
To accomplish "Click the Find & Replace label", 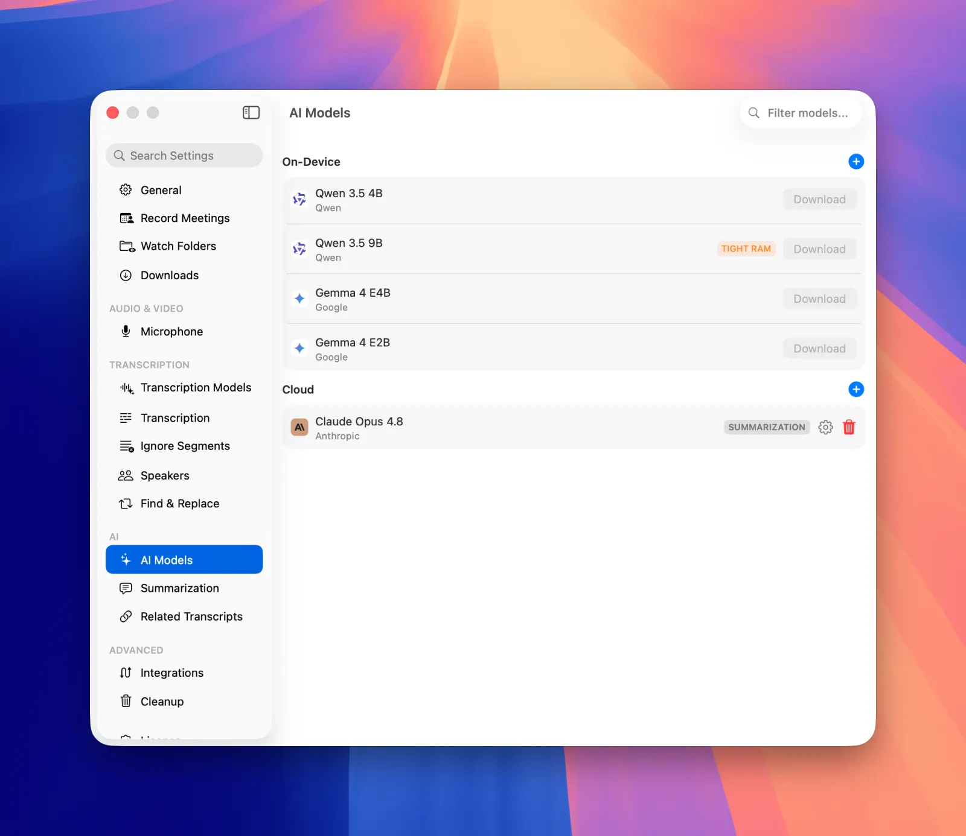I will 180,504.
